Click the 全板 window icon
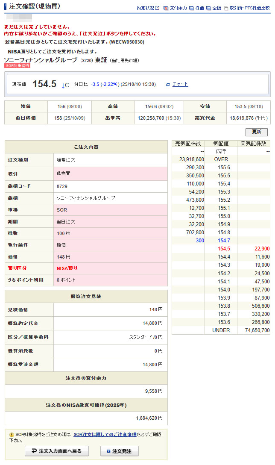Screen dimensions: 275x465 (208, 8)
